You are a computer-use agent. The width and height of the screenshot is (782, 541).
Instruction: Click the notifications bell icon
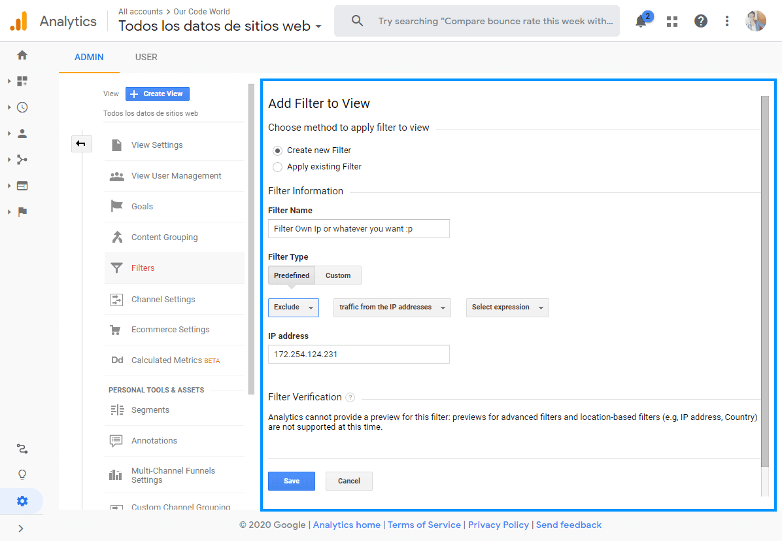[641, 22]
